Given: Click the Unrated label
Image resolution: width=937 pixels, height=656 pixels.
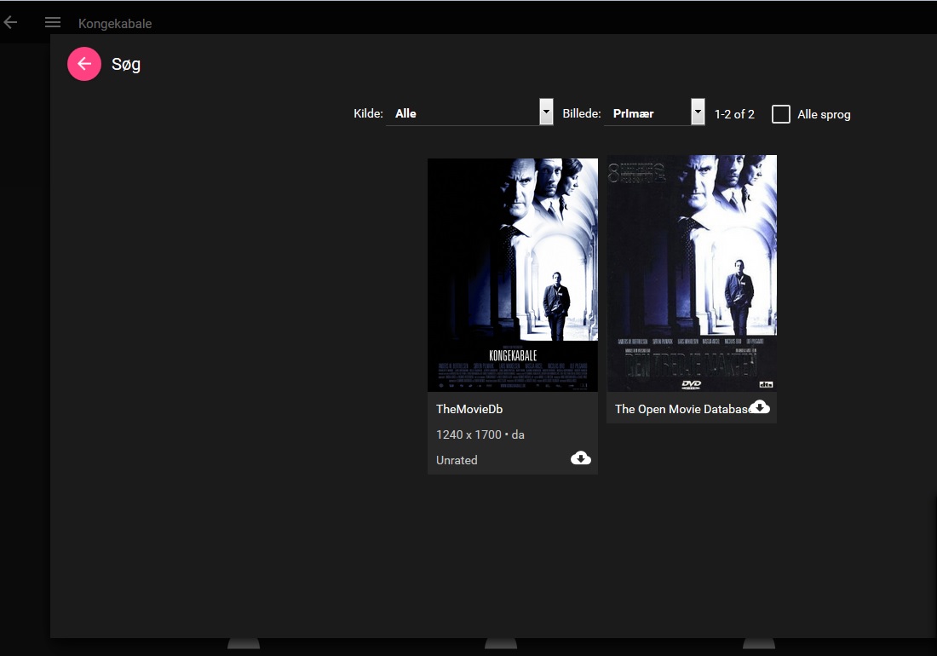Looking at the screenshot, I should pyautogui.click(x=457, y=461).
